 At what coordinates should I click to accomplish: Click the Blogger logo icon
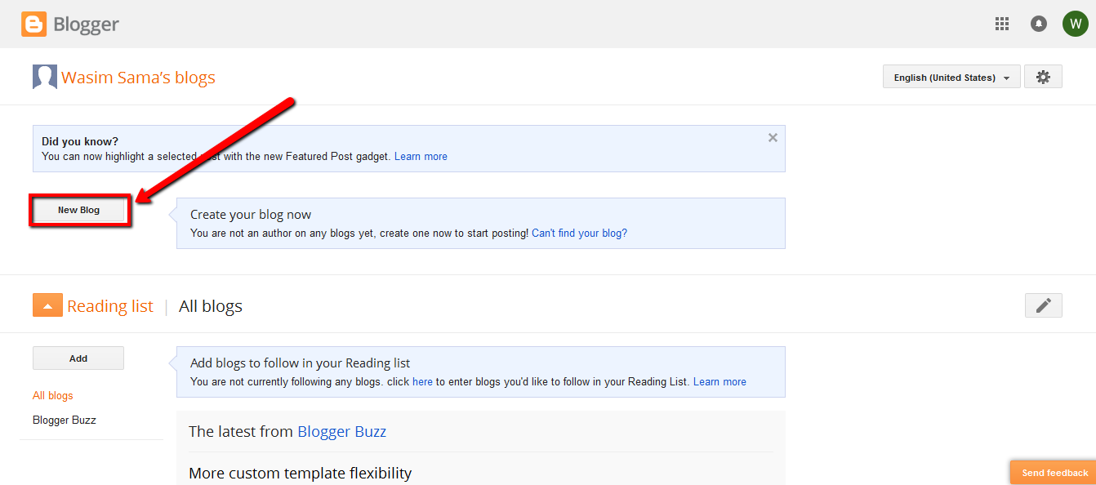coord(34,24)
